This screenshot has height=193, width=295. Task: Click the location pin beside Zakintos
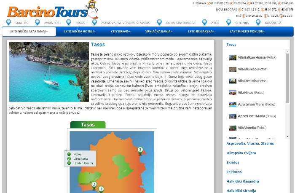click(x=38, y=22)
